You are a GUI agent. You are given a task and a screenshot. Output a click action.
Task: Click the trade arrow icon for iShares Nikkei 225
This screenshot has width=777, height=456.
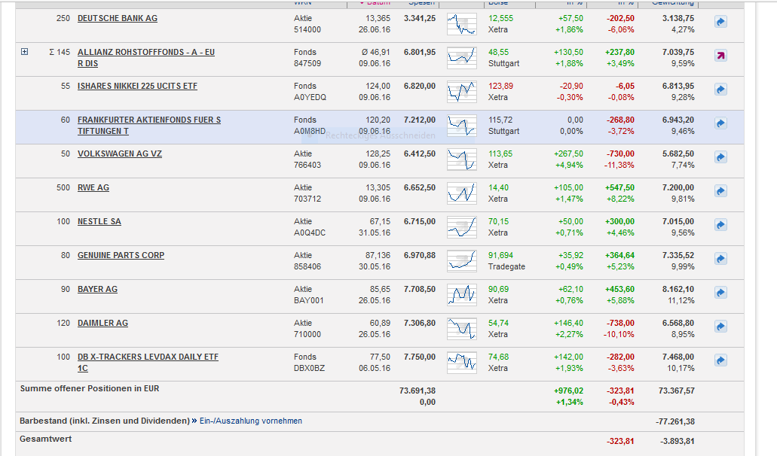click(x=720, y=90)
